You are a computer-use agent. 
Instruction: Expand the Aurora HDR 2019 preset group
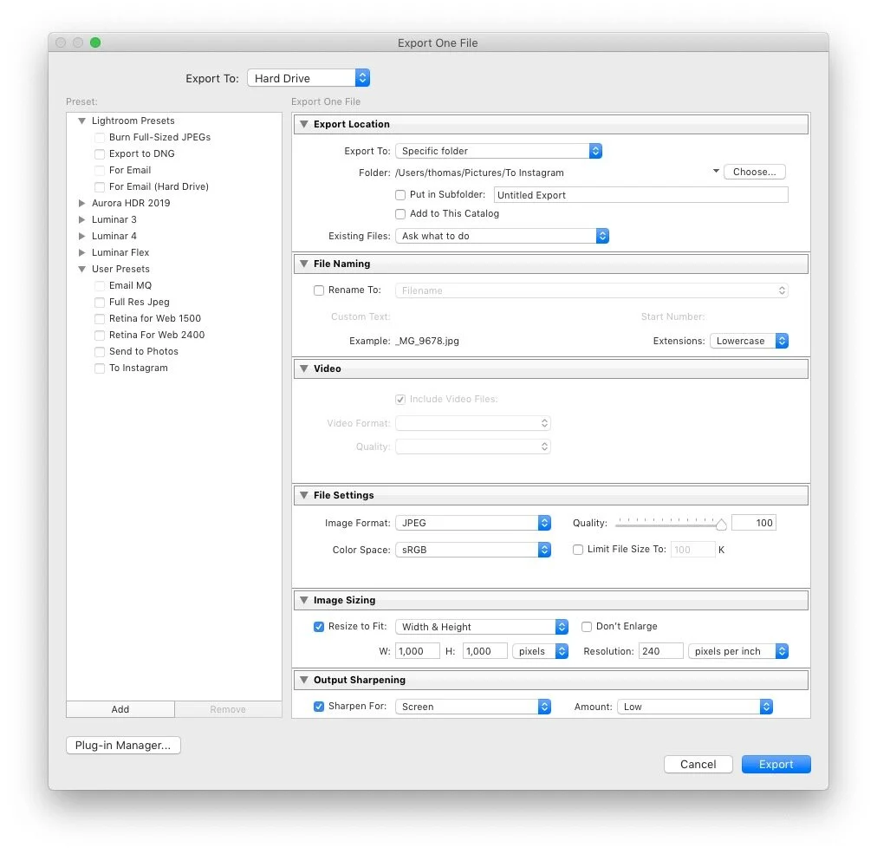click(x=81, y=203)
